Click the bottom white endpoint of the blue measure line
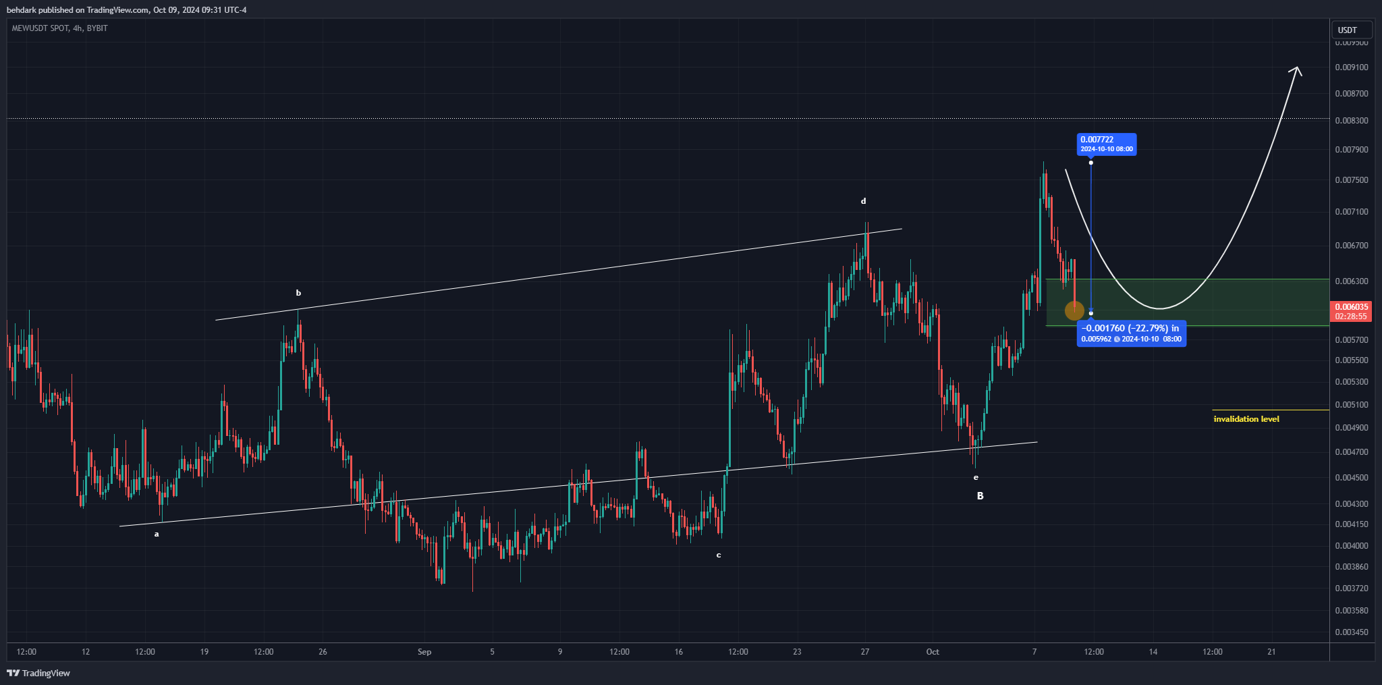Viewport: 1382px width, 685px height. point(1091,313)
